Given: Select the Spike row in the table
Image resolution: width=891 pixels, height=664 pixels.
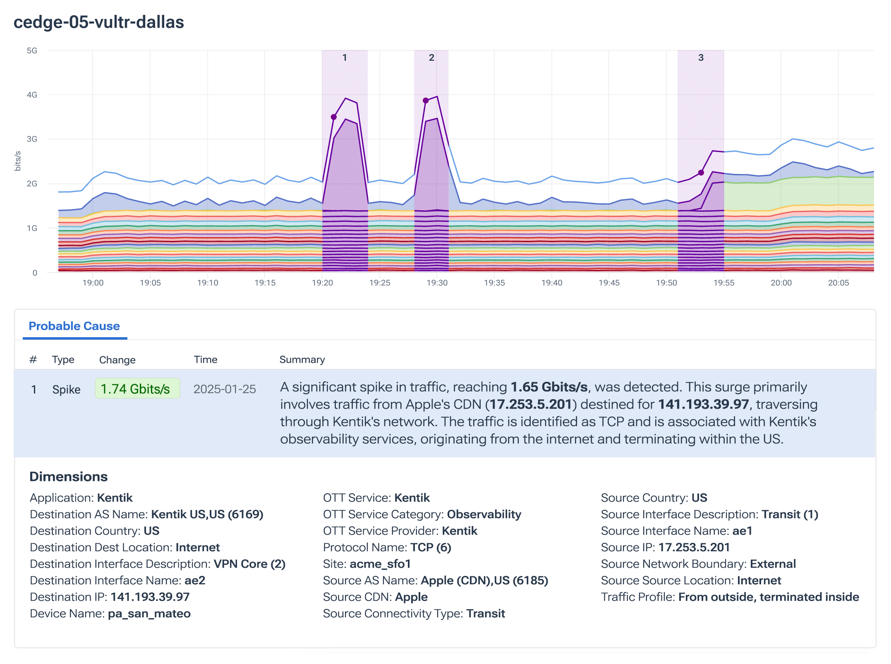Looking at the screenshot, I should (66, 390).
